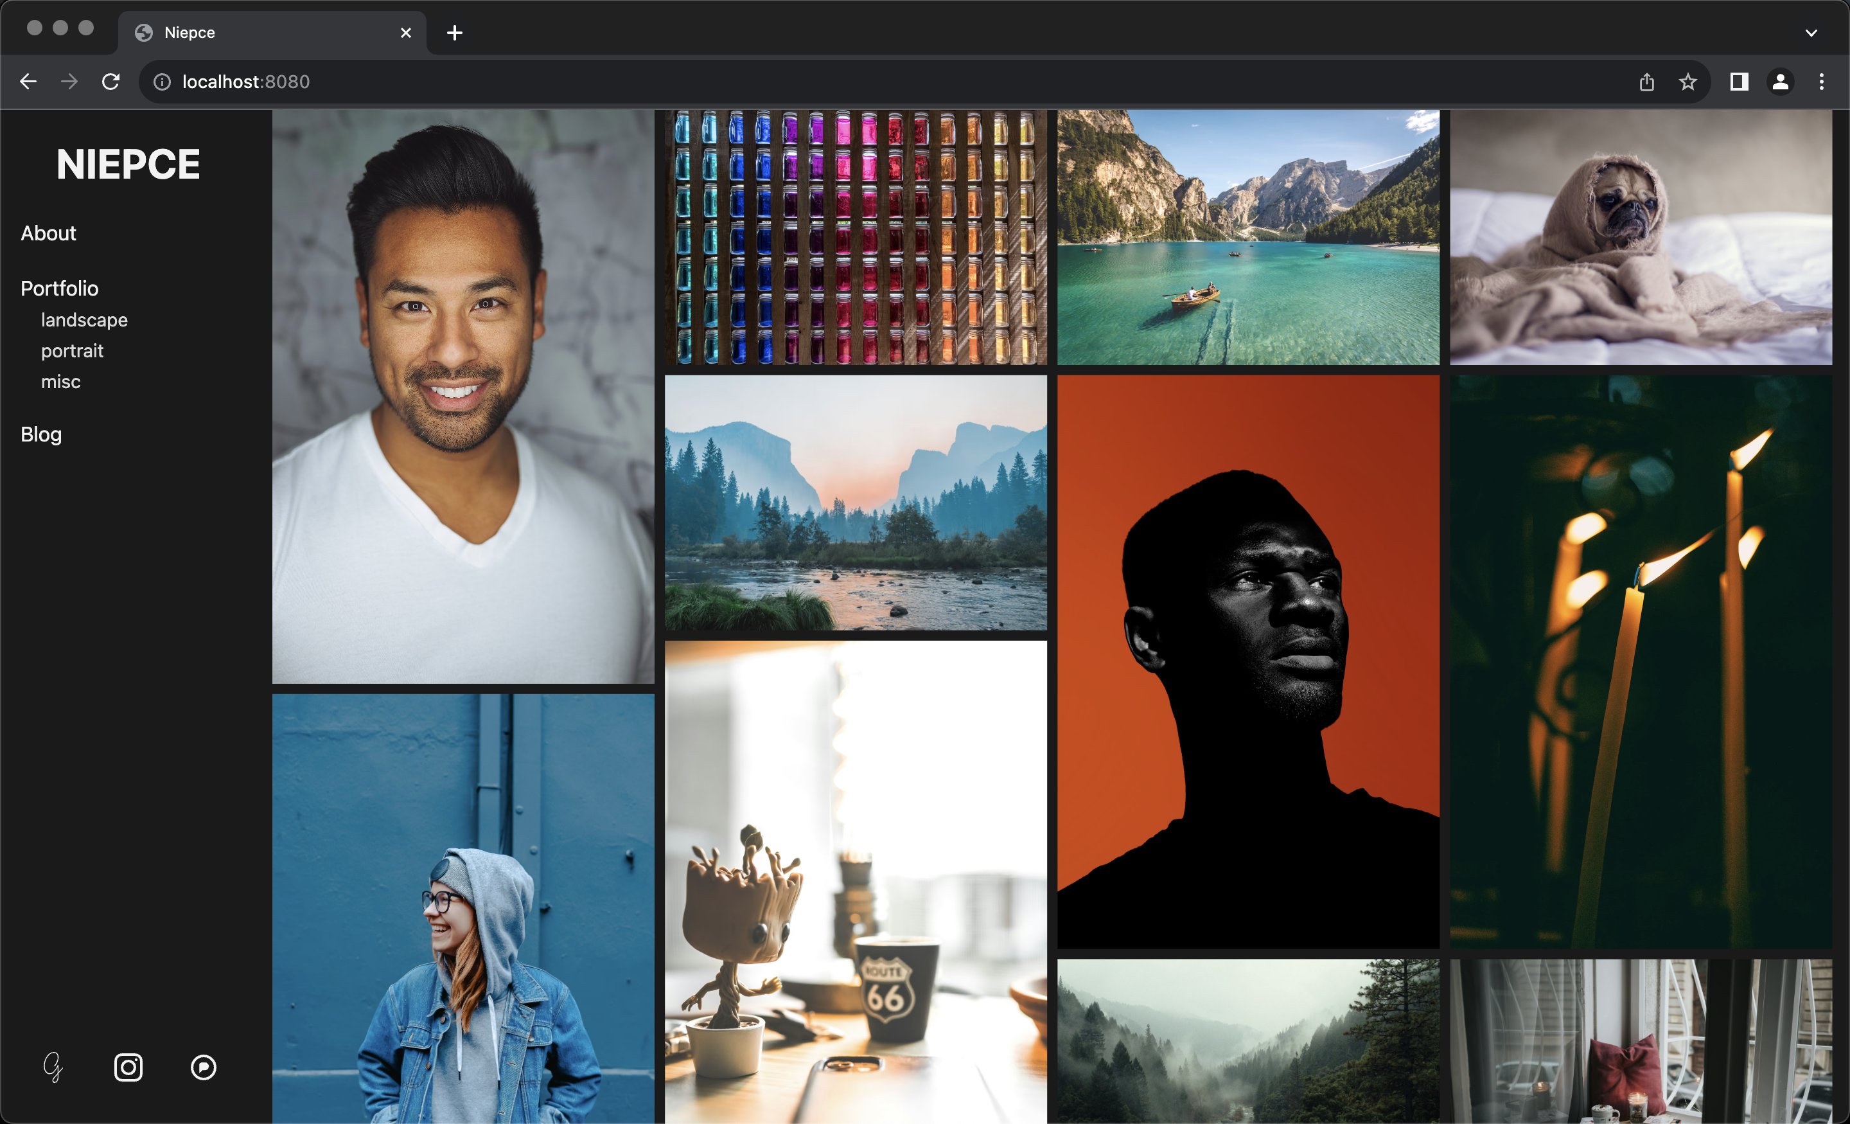Bookmark this page with the star icon
Image resolution: width=1850 pixels, height=1124 pixels.
pos(1688,82)
